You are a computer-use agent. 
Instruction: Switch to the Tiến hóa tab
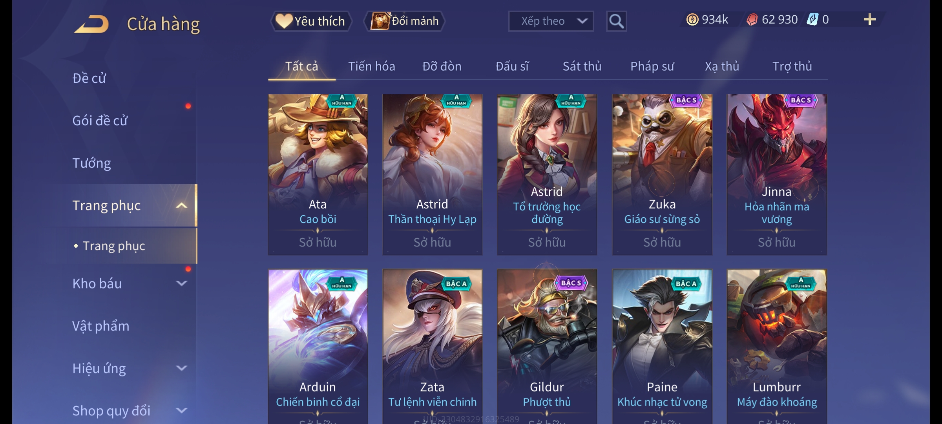click(371, 66)
